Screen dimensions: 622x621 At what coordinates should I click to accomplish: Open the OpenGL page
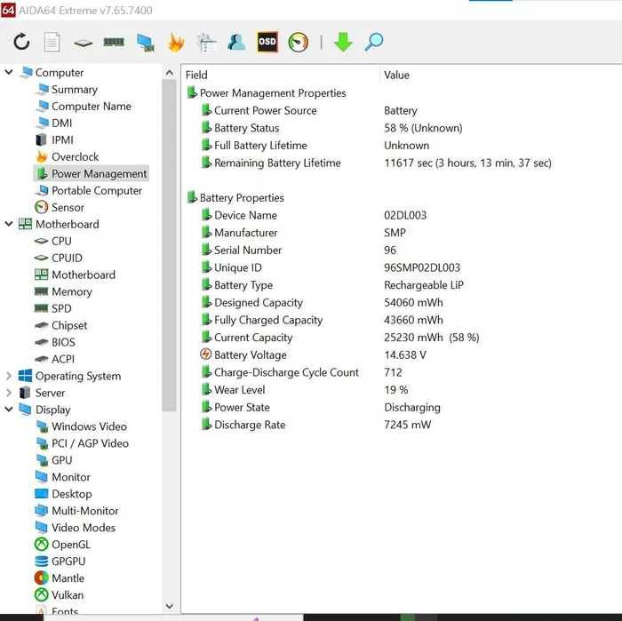tap(71, 545)
